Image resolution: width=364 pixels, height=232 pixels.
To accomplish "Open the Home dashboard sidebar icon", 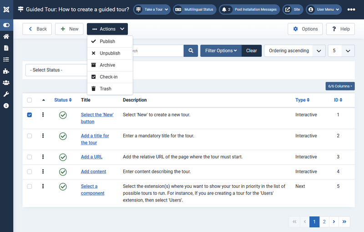I will click(6, 36).
